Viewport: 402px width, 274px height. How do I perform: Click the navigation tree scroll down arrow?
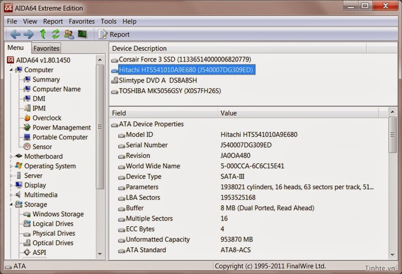[100, 254]
